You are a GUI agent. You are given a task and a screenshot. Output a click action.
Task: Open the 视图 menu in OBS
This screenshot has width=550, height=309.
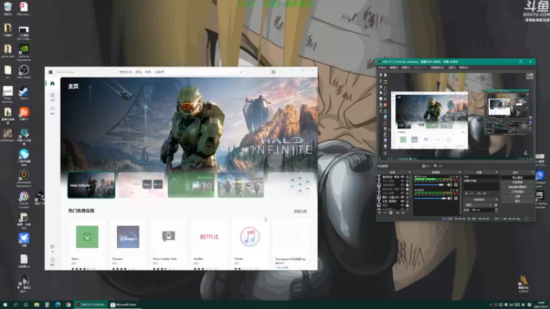pyautogui.click(x=406, y=67)
